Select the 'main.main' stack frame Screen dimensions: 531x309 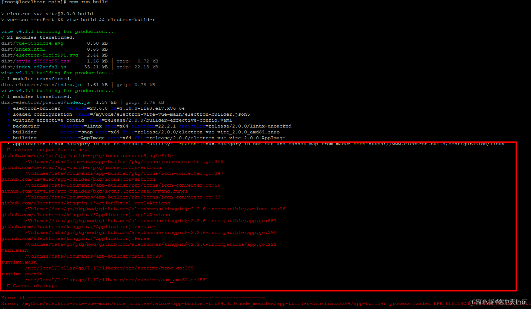14,250
